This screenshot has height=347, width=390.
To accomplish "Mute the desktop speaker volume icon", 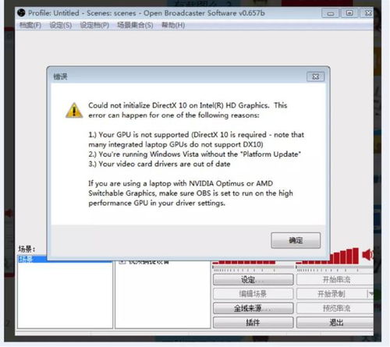I will [x=367, y=254].
